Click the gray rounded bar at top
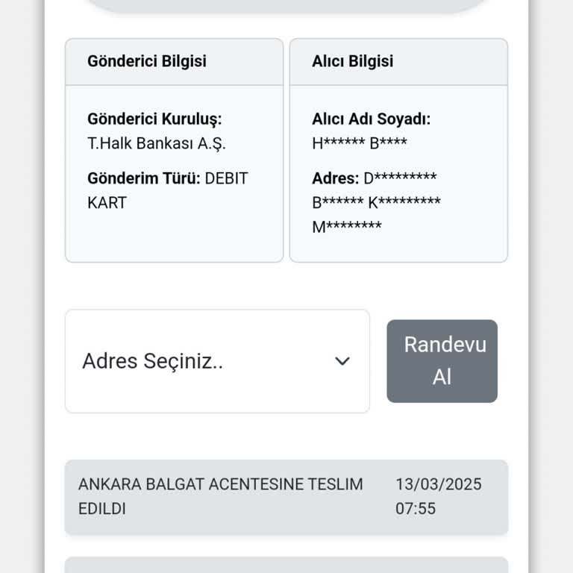This screenshot has width=573, height=573. [286, 5]
